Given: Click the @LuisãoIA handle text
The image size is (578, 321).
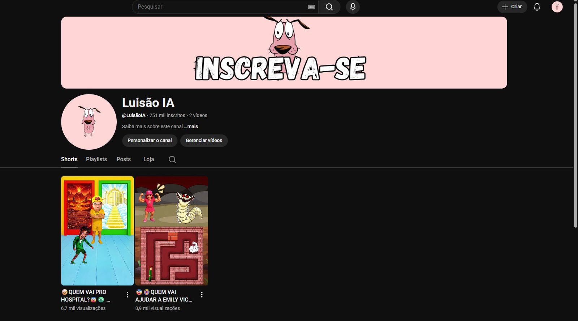Looking at the screenshot, I should [x=134, y=115].
